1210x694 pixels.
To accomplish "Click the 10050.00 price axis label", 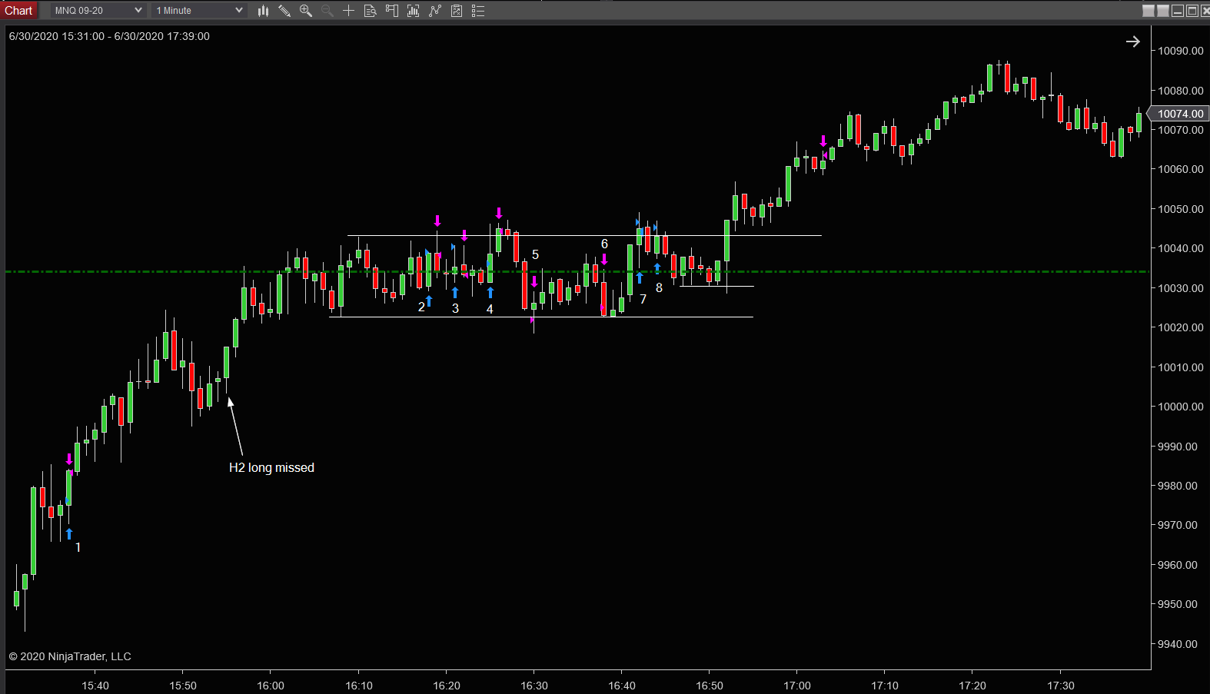I will [1181, 209].
